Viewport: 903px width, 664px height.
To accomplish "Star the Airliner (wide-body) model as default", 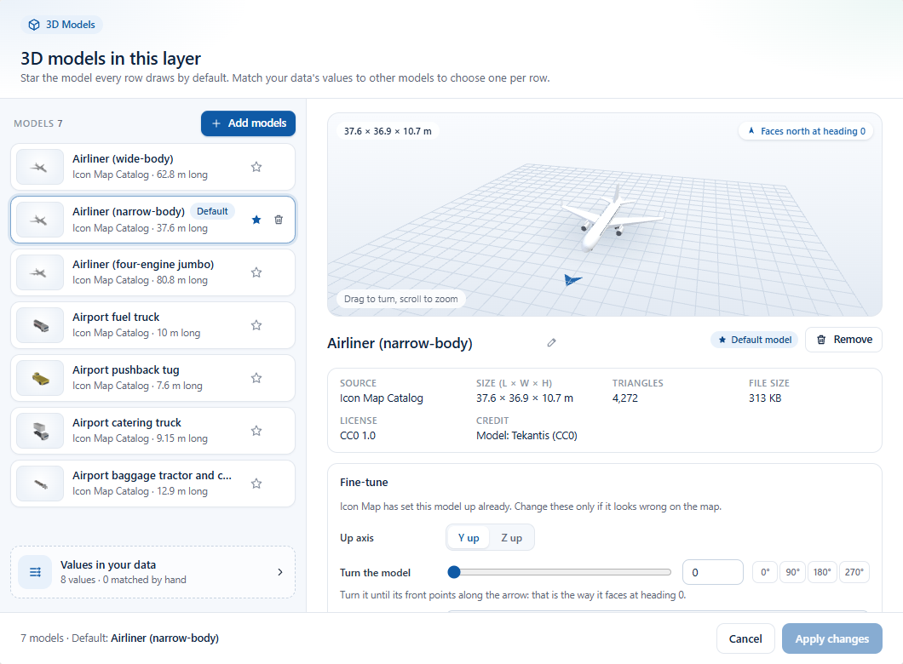I will tap(256, 167).
